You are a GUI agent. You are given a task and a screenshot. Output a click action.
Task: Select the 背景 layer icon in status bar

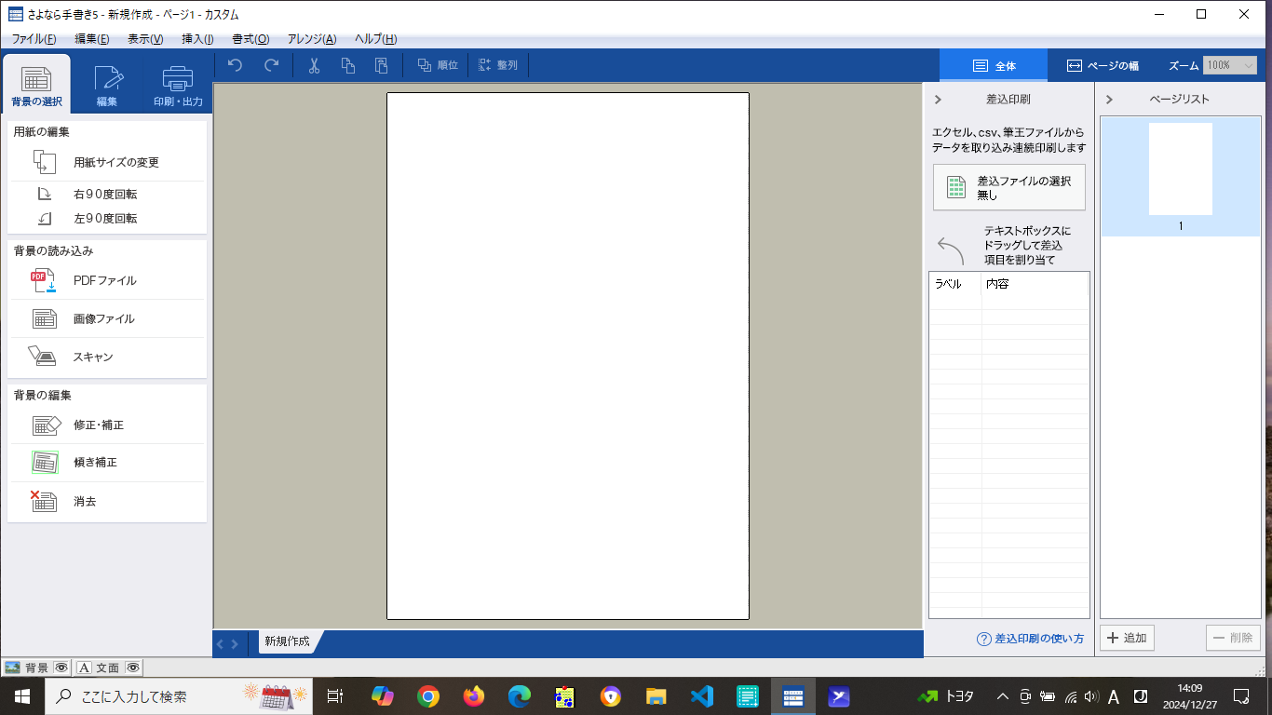pos(12,668)
